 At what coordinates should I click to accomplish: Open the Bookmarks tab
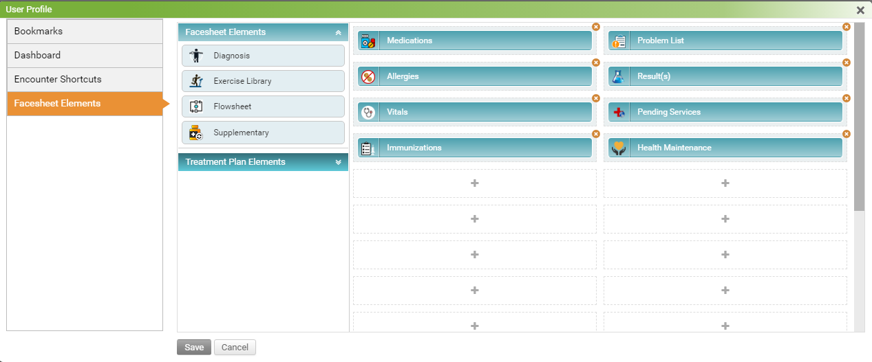pyautogui.click(x=85, y=32)
